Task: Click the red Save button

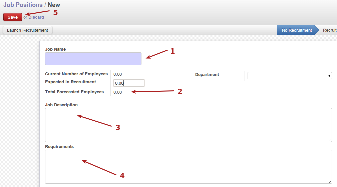Action: point(13,17)
